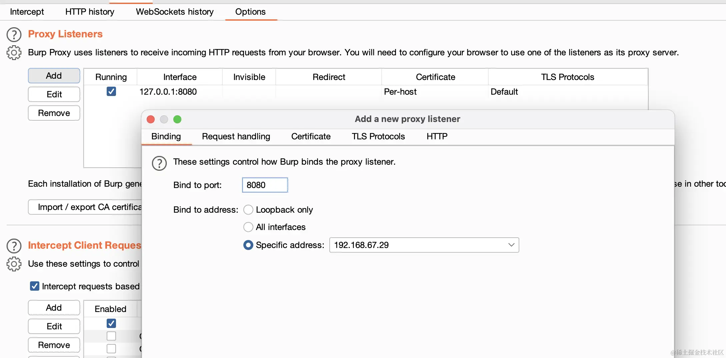Expand the Specific address dropdown
The image size is (726, 358).
click(511, 245)
